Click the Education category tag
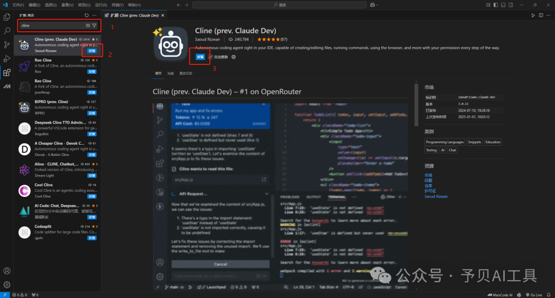The height and width of the screenshot is (298, 555). pyautogui.click(x=493, y=142)
